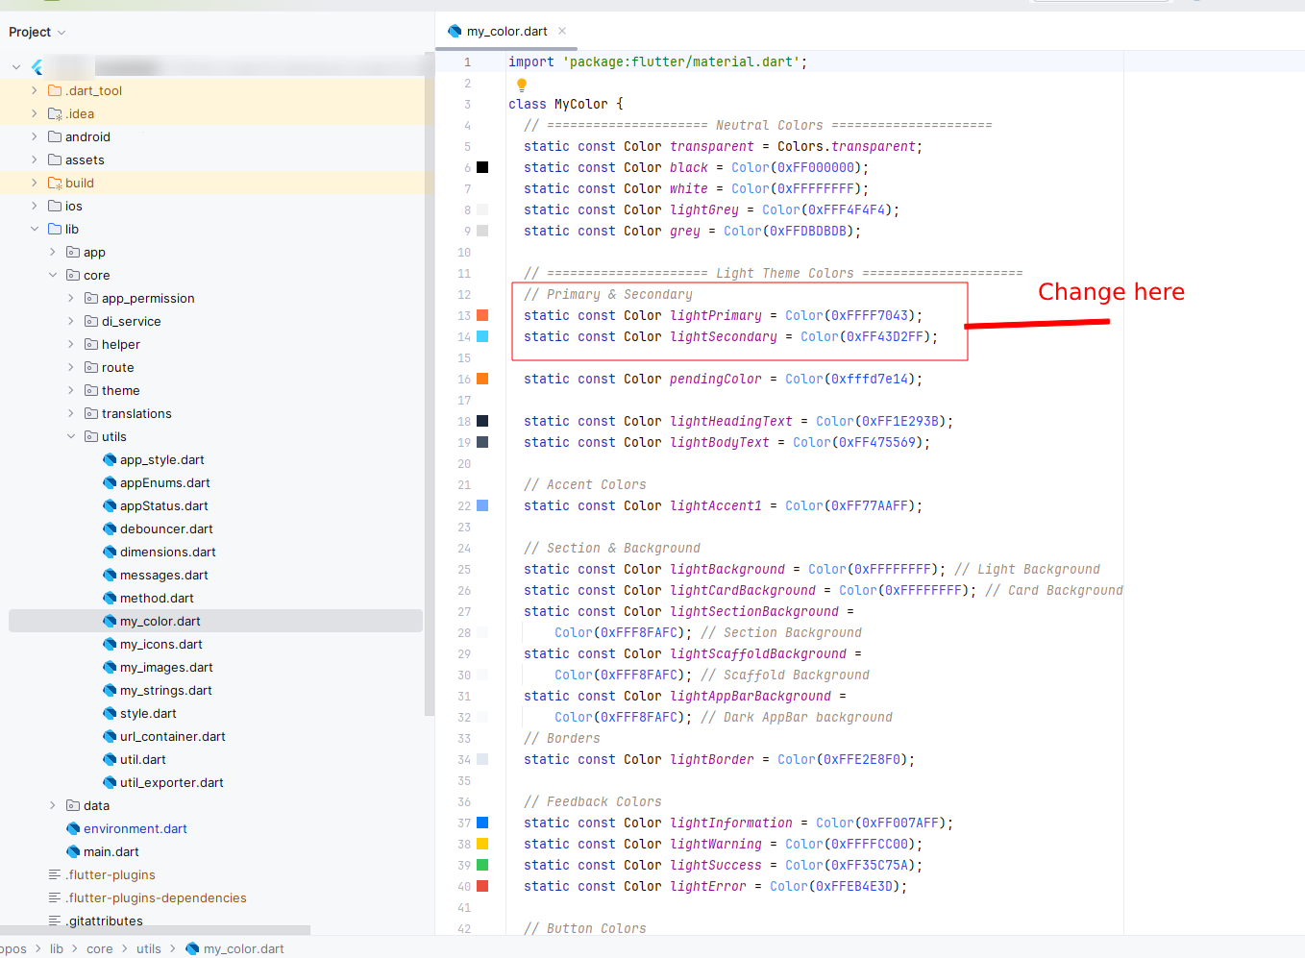
Task: Click the green lightSuccess gutter swatch
Action: coord(482,865)
